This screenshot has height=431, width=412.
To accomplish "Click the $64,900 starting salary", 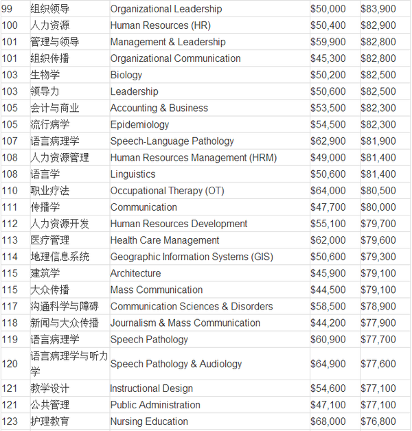I will pos(328,364).
